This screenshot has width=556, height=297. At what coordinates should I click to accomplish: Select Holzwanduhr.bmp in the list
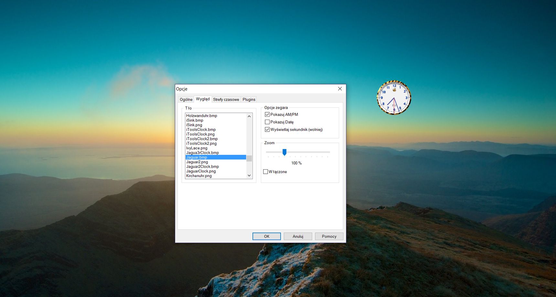coord(216,116)
